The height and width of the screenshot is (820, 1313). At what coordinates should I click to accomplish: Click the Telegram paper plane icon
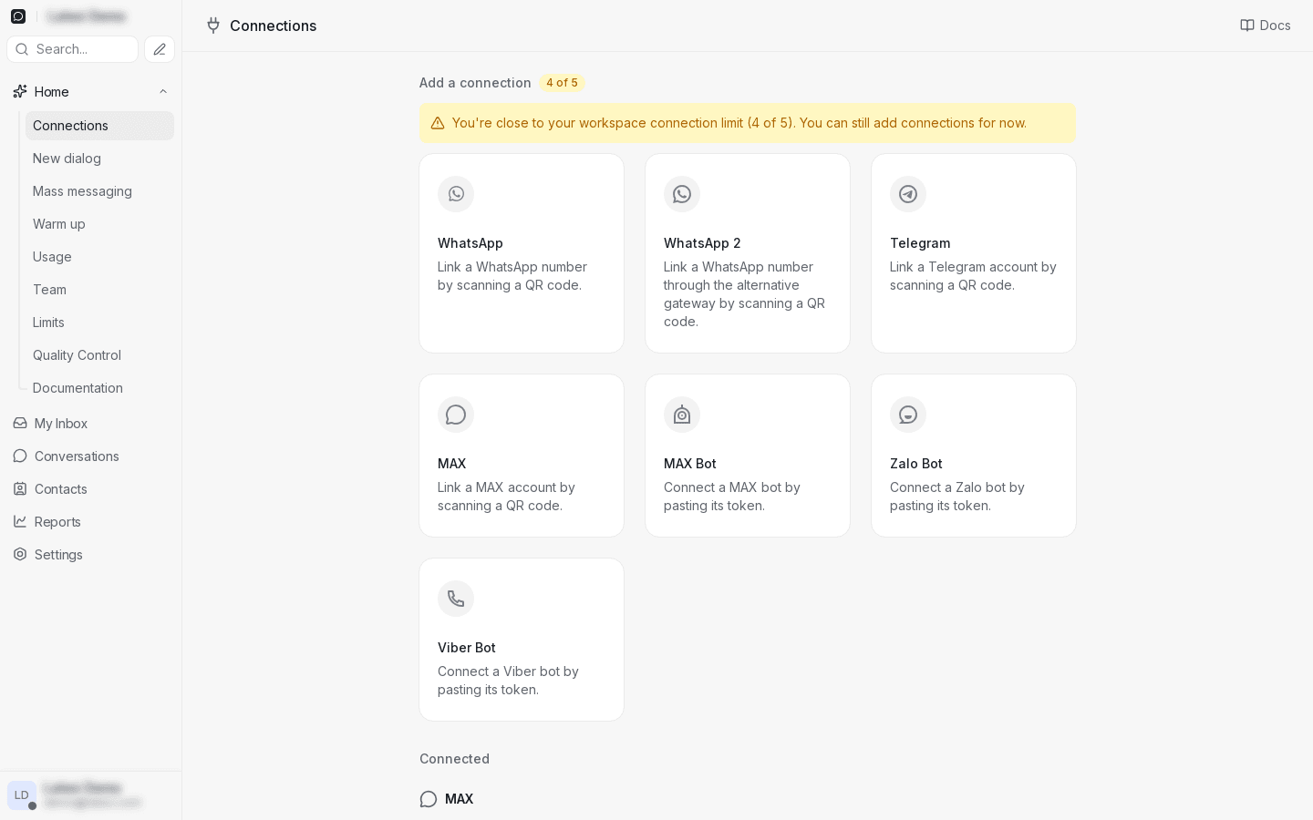(908, 194)
